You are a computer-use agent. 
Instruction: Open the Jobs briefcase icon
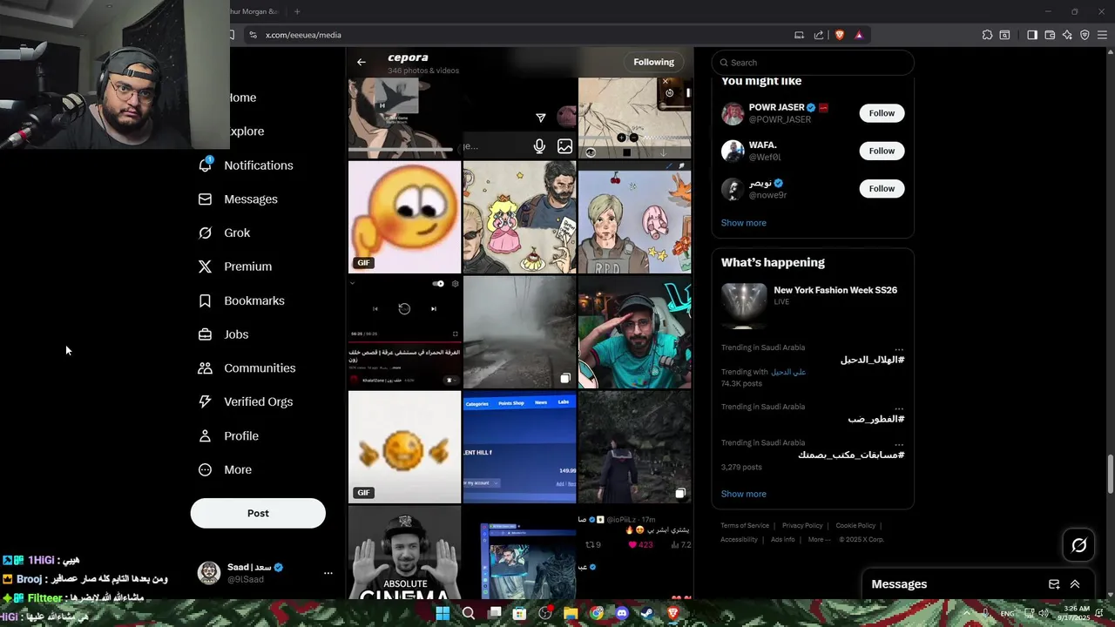coord(205,334)
